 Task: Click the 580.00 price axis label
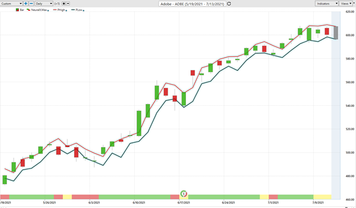(x=350, y=59)
